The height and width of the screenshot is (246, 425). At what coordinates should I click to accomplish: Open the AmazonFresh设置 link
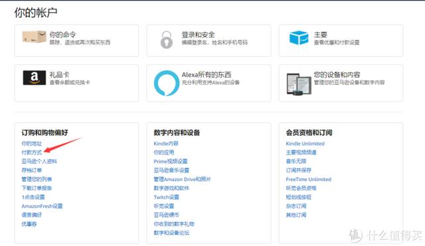click(x=42, y=206)
